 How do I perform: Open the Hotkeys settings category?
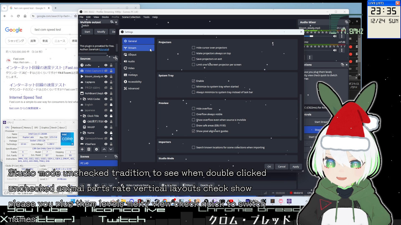(x=138, y=75)
